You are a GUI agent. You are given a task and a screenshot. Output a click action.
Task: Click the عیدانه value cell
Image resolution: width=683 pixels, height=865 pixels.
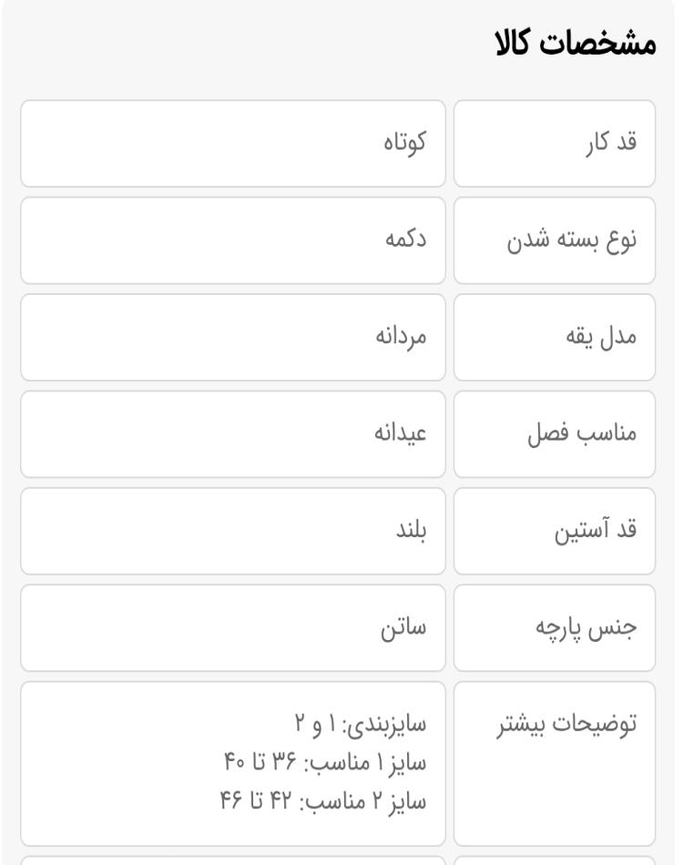[233, 434]
